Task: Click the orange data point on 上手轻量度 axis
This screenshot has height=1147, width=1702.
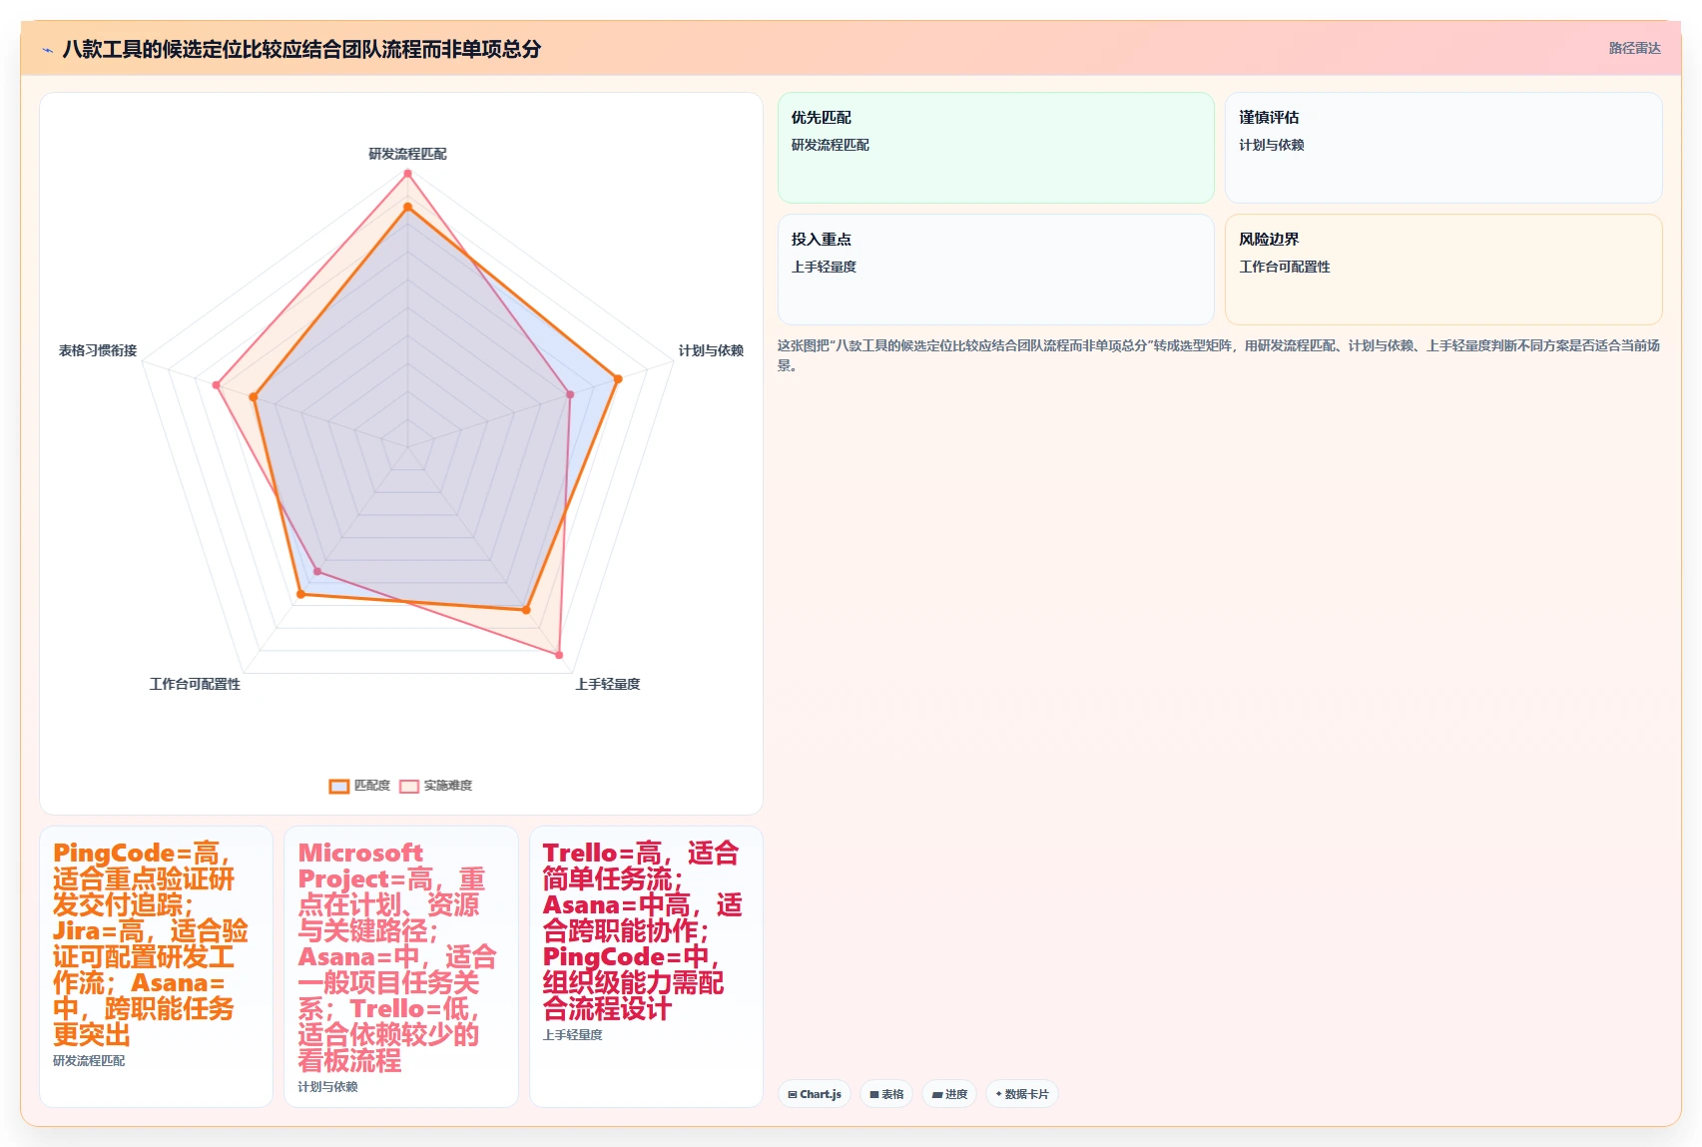Action: (x=526, y=610)
